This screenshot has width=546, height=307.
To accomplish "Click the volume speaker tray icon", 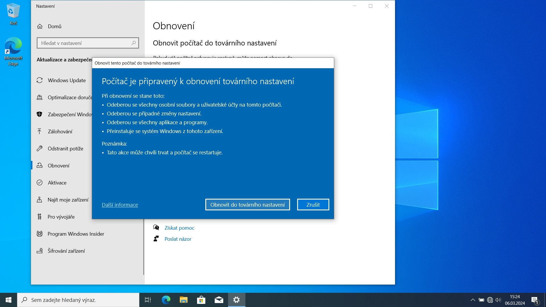I will pos(498,300).
